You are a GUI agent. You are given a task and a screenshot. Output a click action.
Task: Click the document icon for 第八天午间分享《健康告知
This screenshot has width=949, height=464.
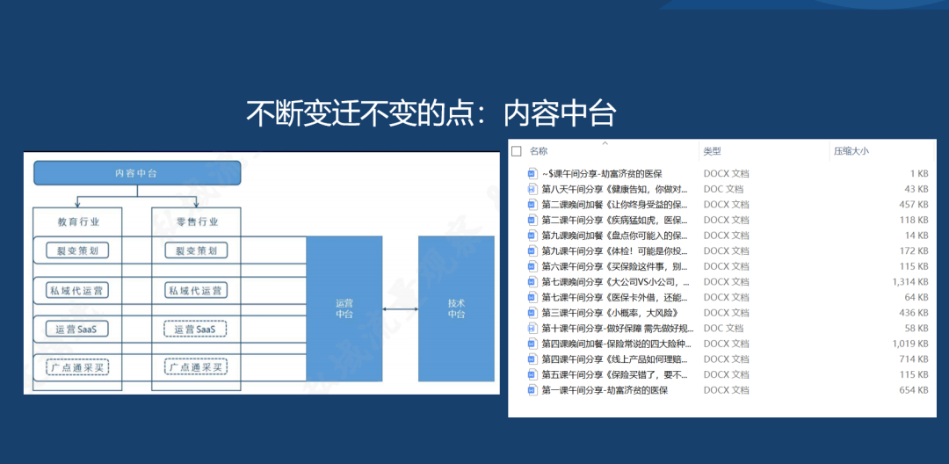click(x=532, y=189)
